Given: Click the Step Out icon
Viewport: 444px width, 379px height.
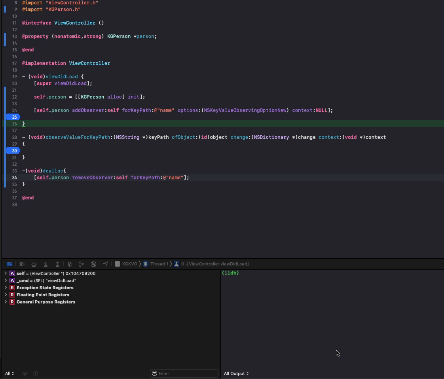Looking at the screenshot, I should 57,264.
